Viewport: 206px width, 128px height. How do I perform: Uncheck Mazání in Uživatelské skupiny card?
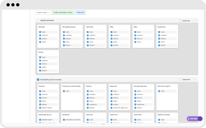[64, 45]
